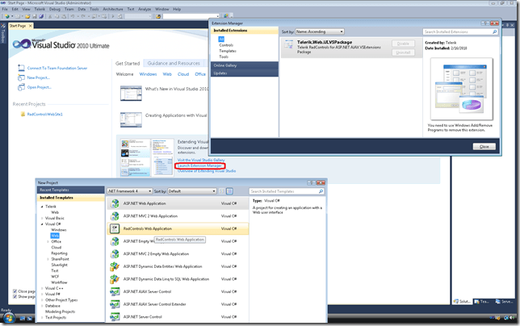The image size is (520, 326).
Task: Click the RadControlsWebSite1 recent project icon
Action: pyautogui.click(x=23, y=114)
